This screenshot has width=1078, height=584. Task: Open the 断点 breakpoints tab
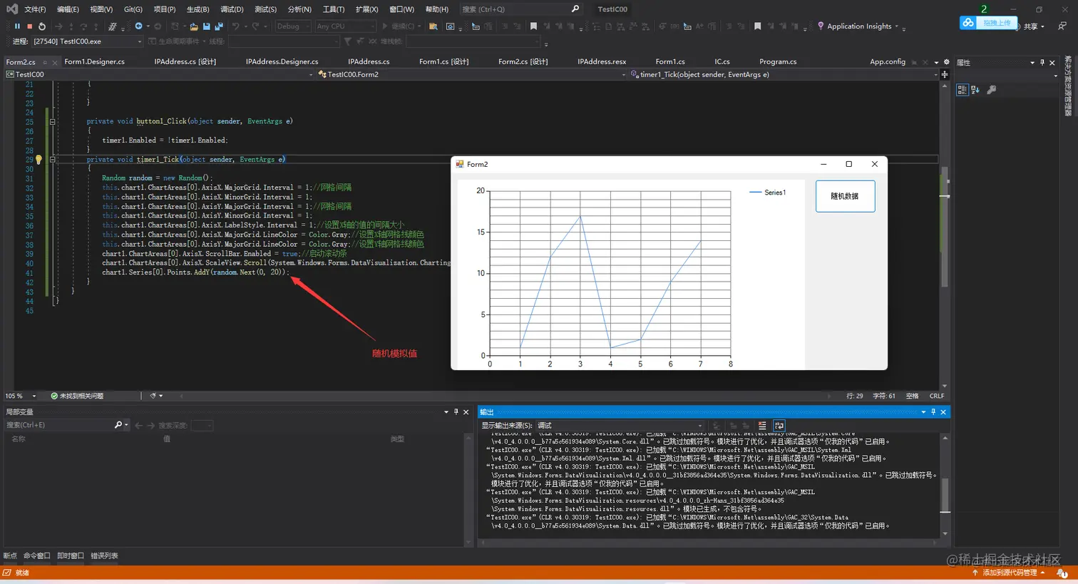[10, 555]
